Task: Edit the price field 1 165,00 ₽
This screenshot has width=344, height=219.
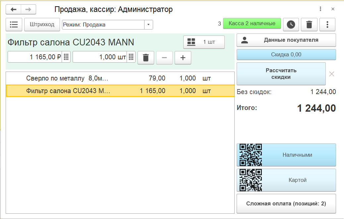Action: coord(35,57)
